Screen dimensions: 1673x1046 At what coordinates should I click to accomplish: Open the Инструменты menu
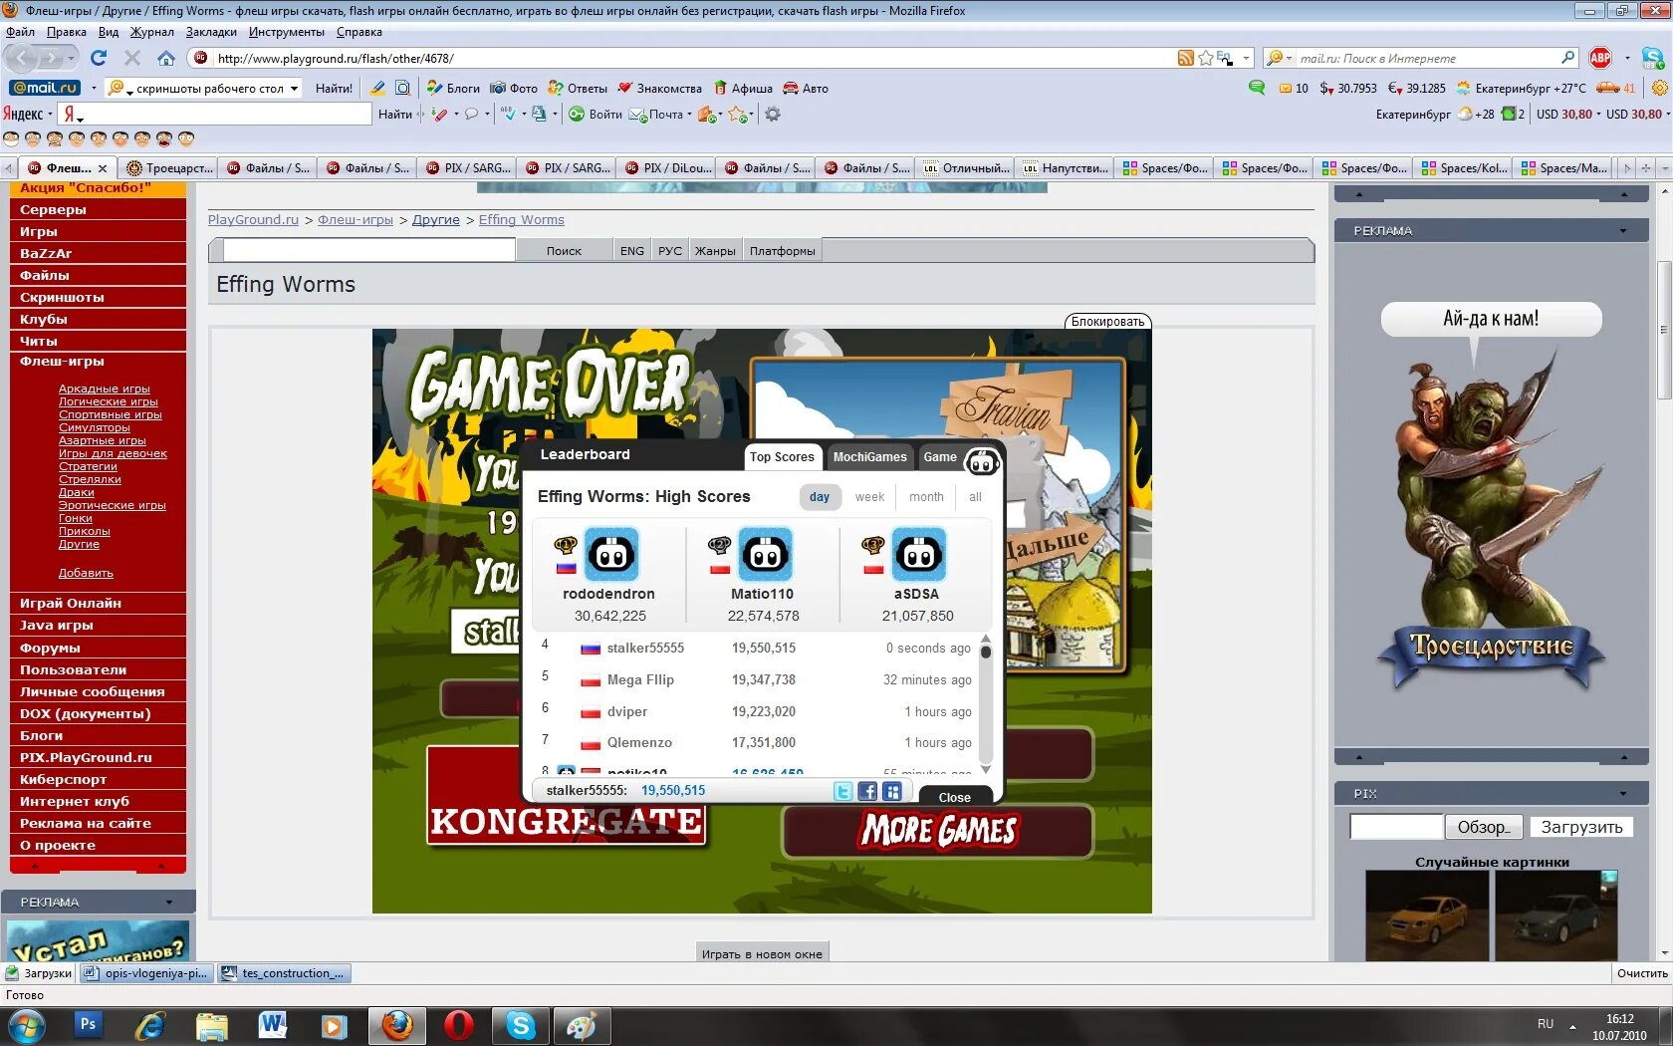pyautogui.click(x=287, y=32)
